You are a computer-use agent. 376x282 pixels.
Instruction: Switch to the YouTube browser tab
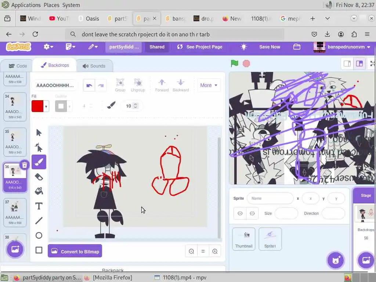[59, 18]
